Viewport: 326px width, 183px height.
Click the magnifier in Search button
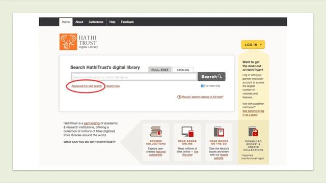click(220, 77)
